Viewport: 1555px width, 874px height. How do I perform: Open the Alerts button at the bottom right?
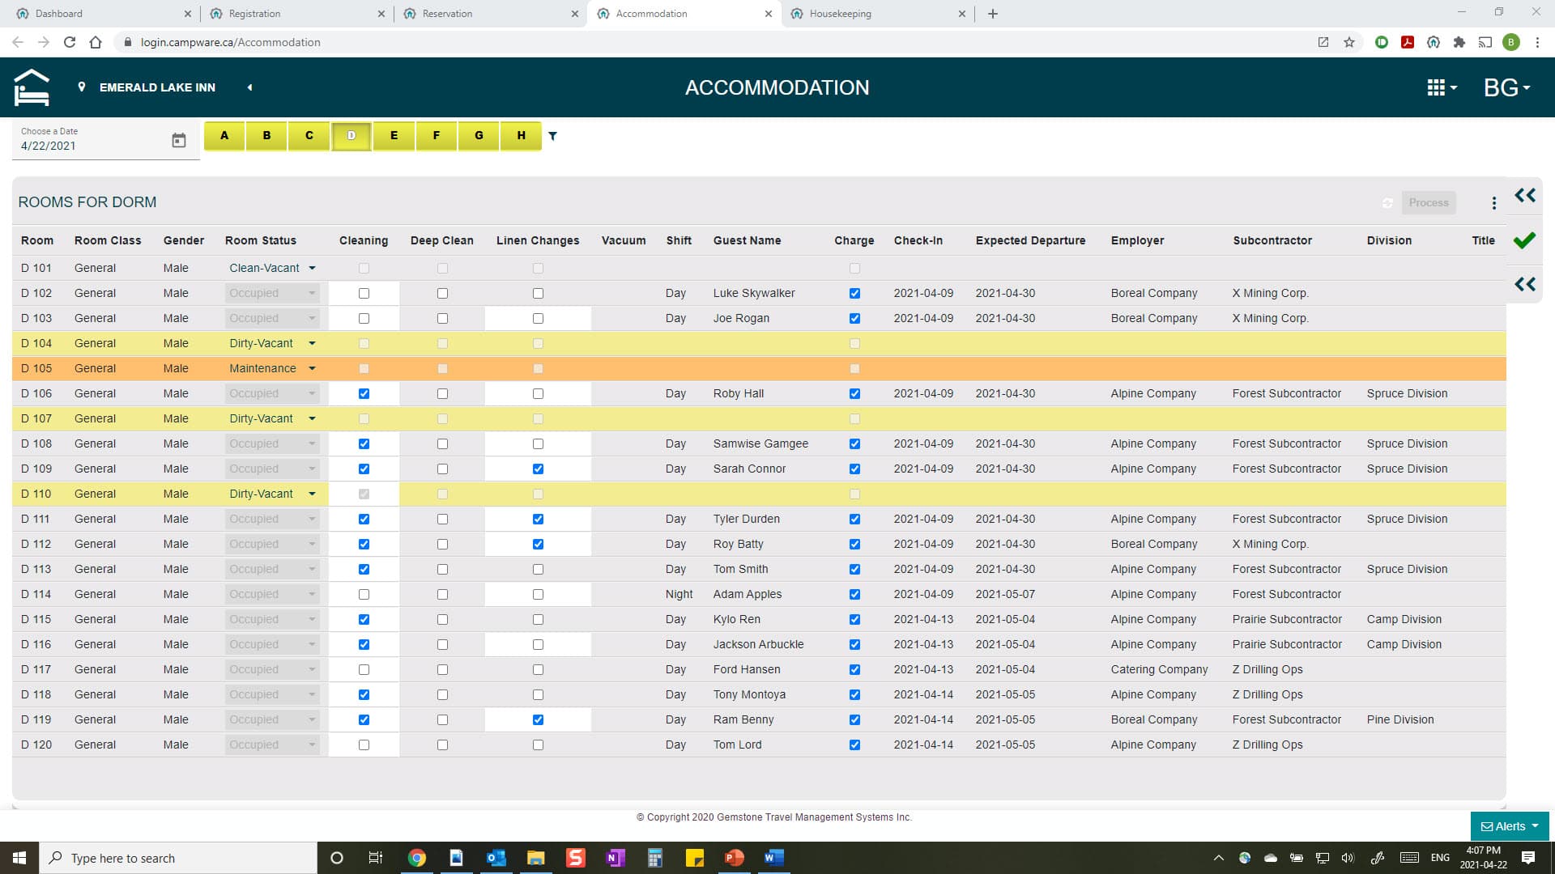[1509, 826]
